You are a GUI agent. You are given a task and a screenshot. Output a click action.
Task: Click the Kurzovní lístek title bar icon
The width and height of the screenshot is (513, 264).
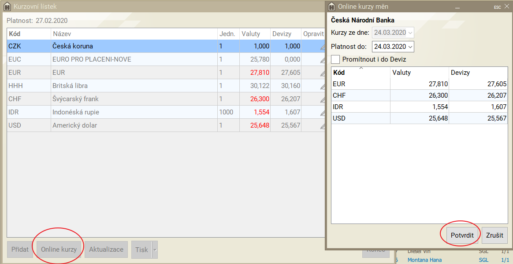[x=7, y=7]
